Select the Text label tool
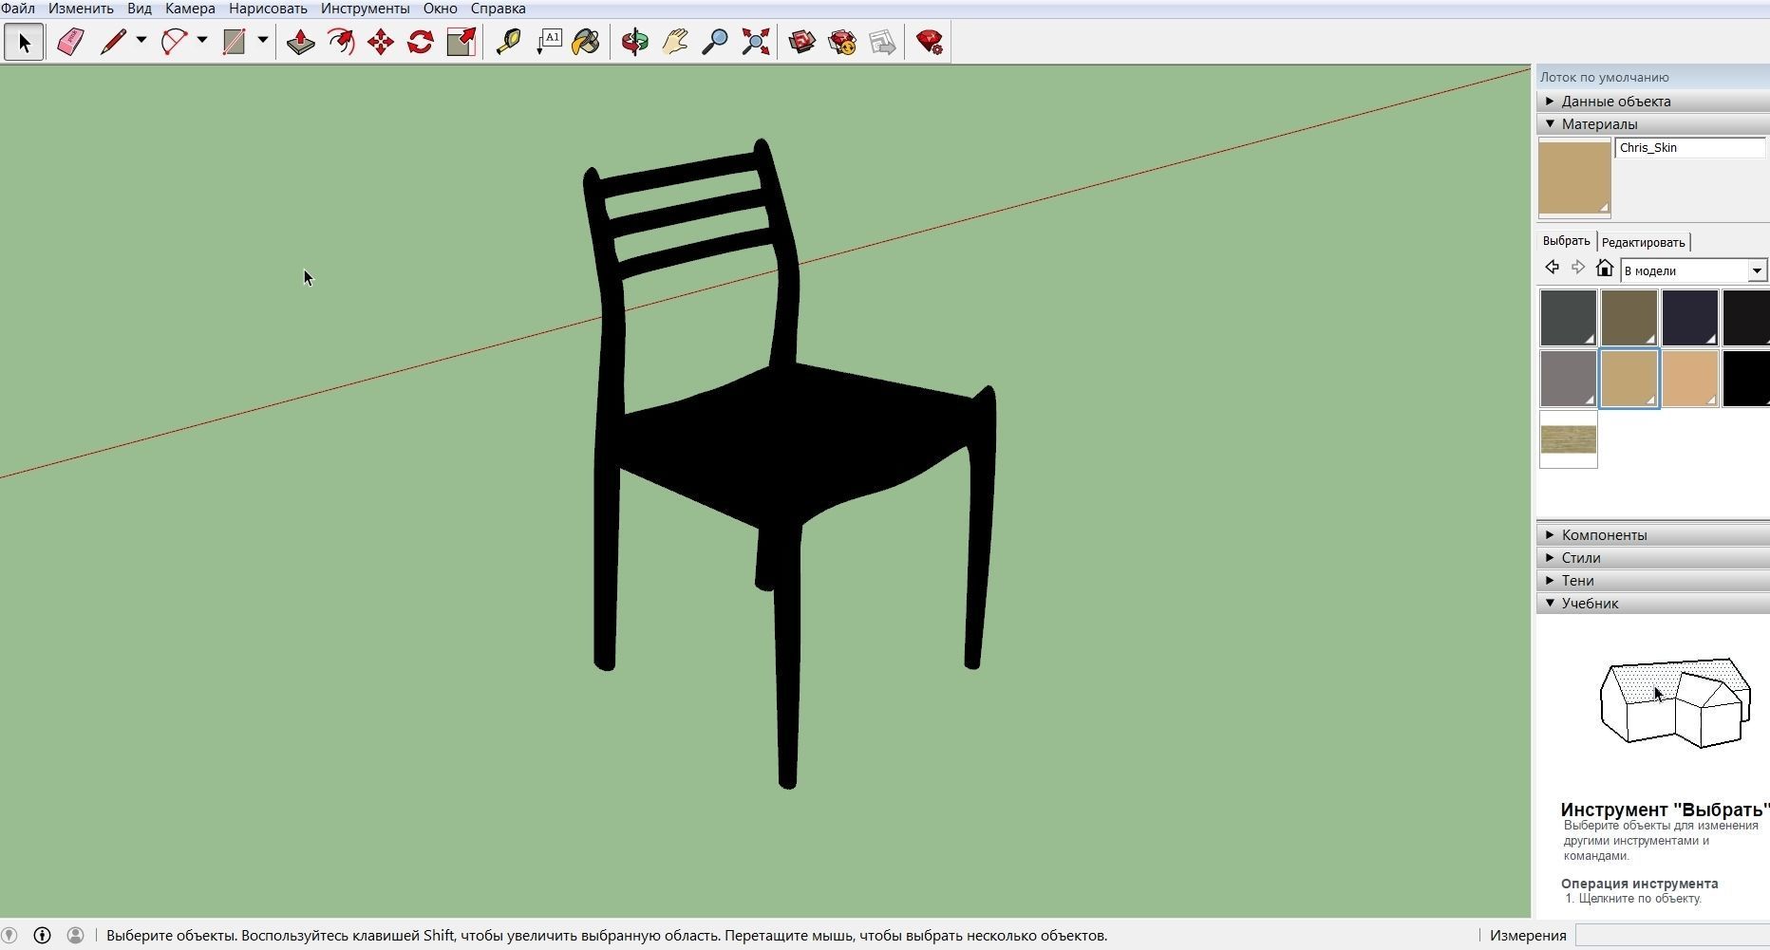Image resolution: width=1770 pixels, height=950 pixels. coord(548,42)
